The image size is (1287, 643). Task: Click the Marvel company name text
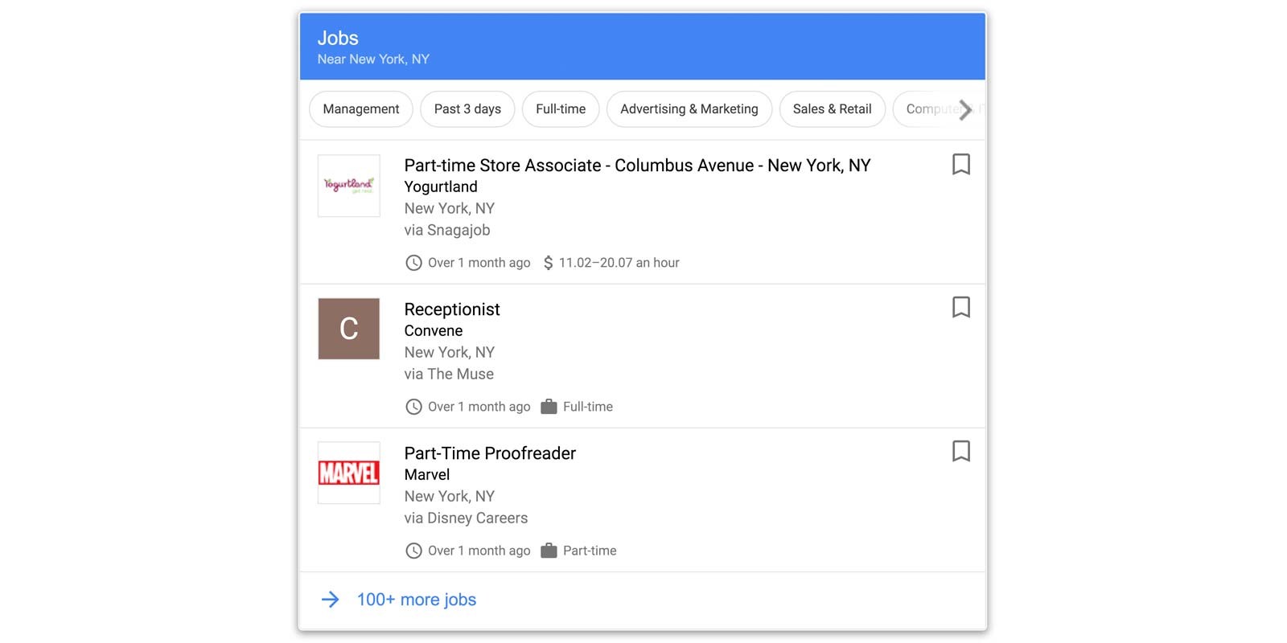427,474
